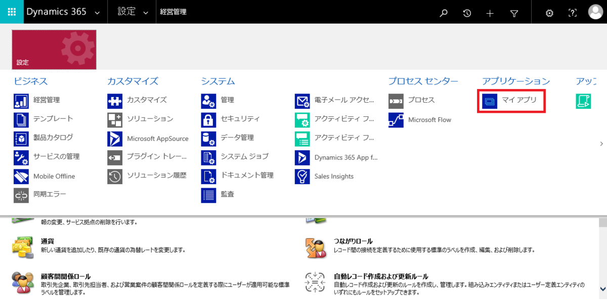Open the user profile avatar

pyautogui.click(x=595, y=12)
